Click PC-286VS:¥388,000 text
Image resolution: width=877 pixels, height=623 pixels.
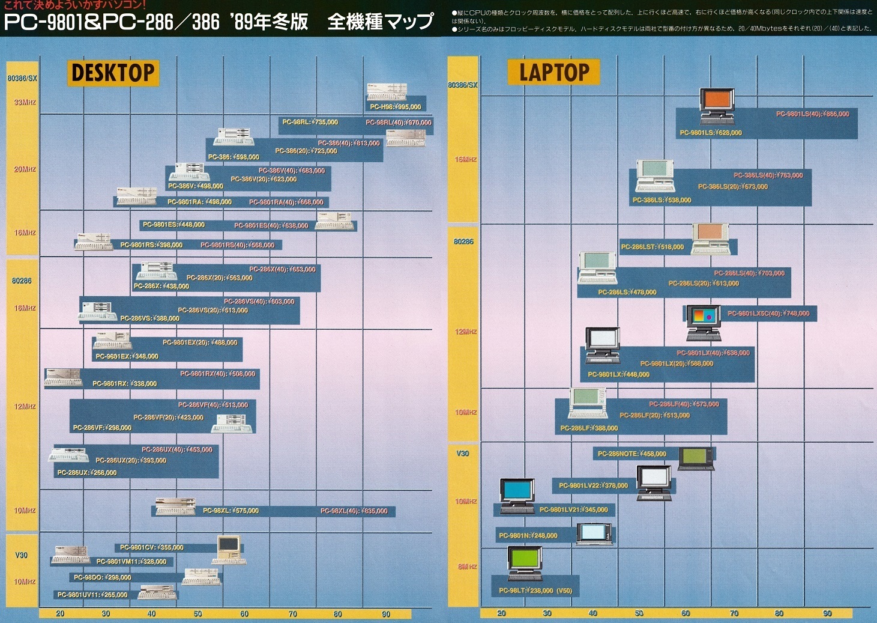tap(149, 318)
